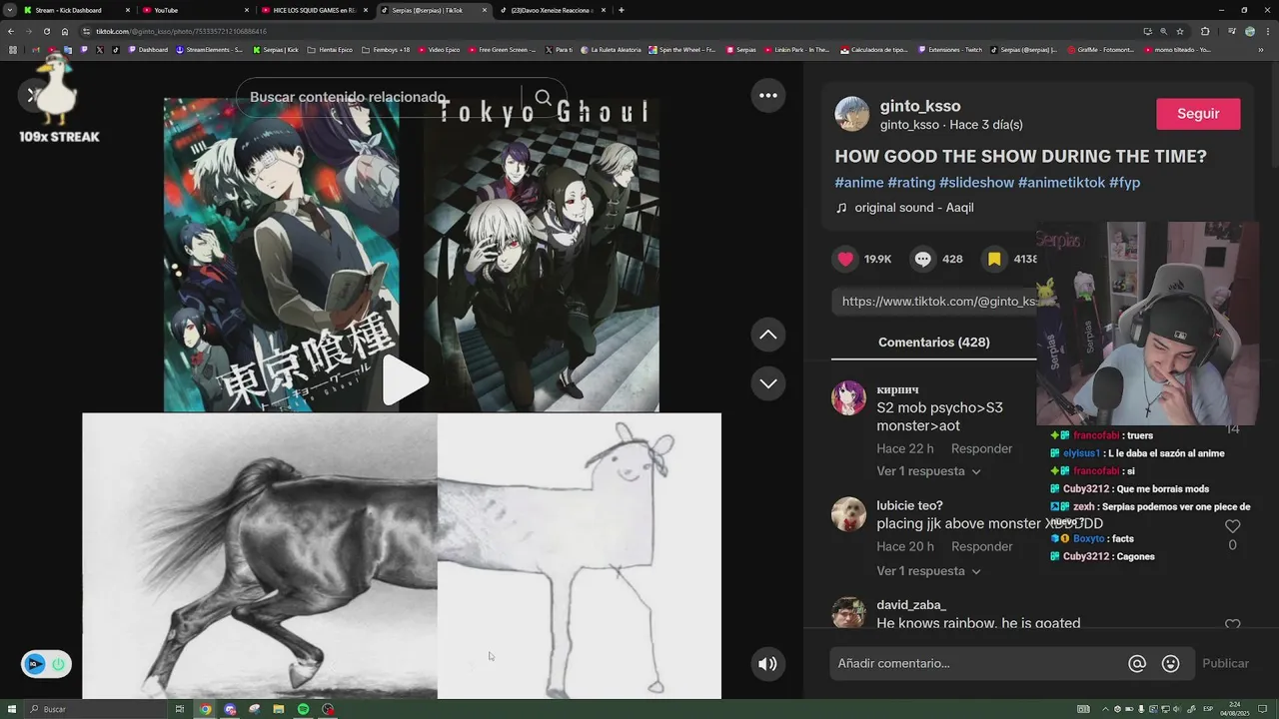
Task: Open the #slideshow hashtag
Action: pyautogui.click(x=976, y=183)
